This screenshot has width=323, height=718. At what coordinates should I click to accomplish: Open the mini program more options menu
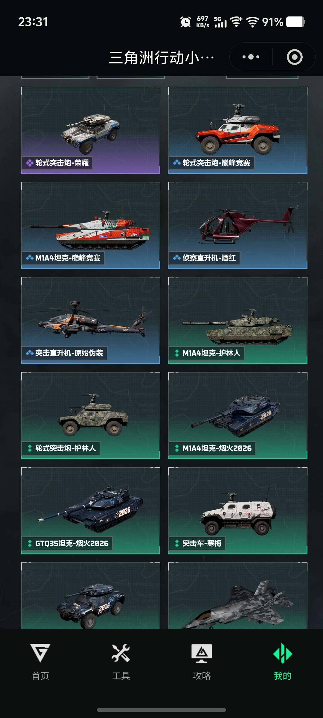[251, 57]
